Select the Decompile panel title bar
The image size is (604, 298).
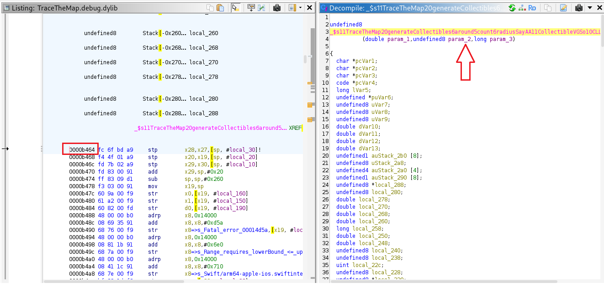pos(411,8)
